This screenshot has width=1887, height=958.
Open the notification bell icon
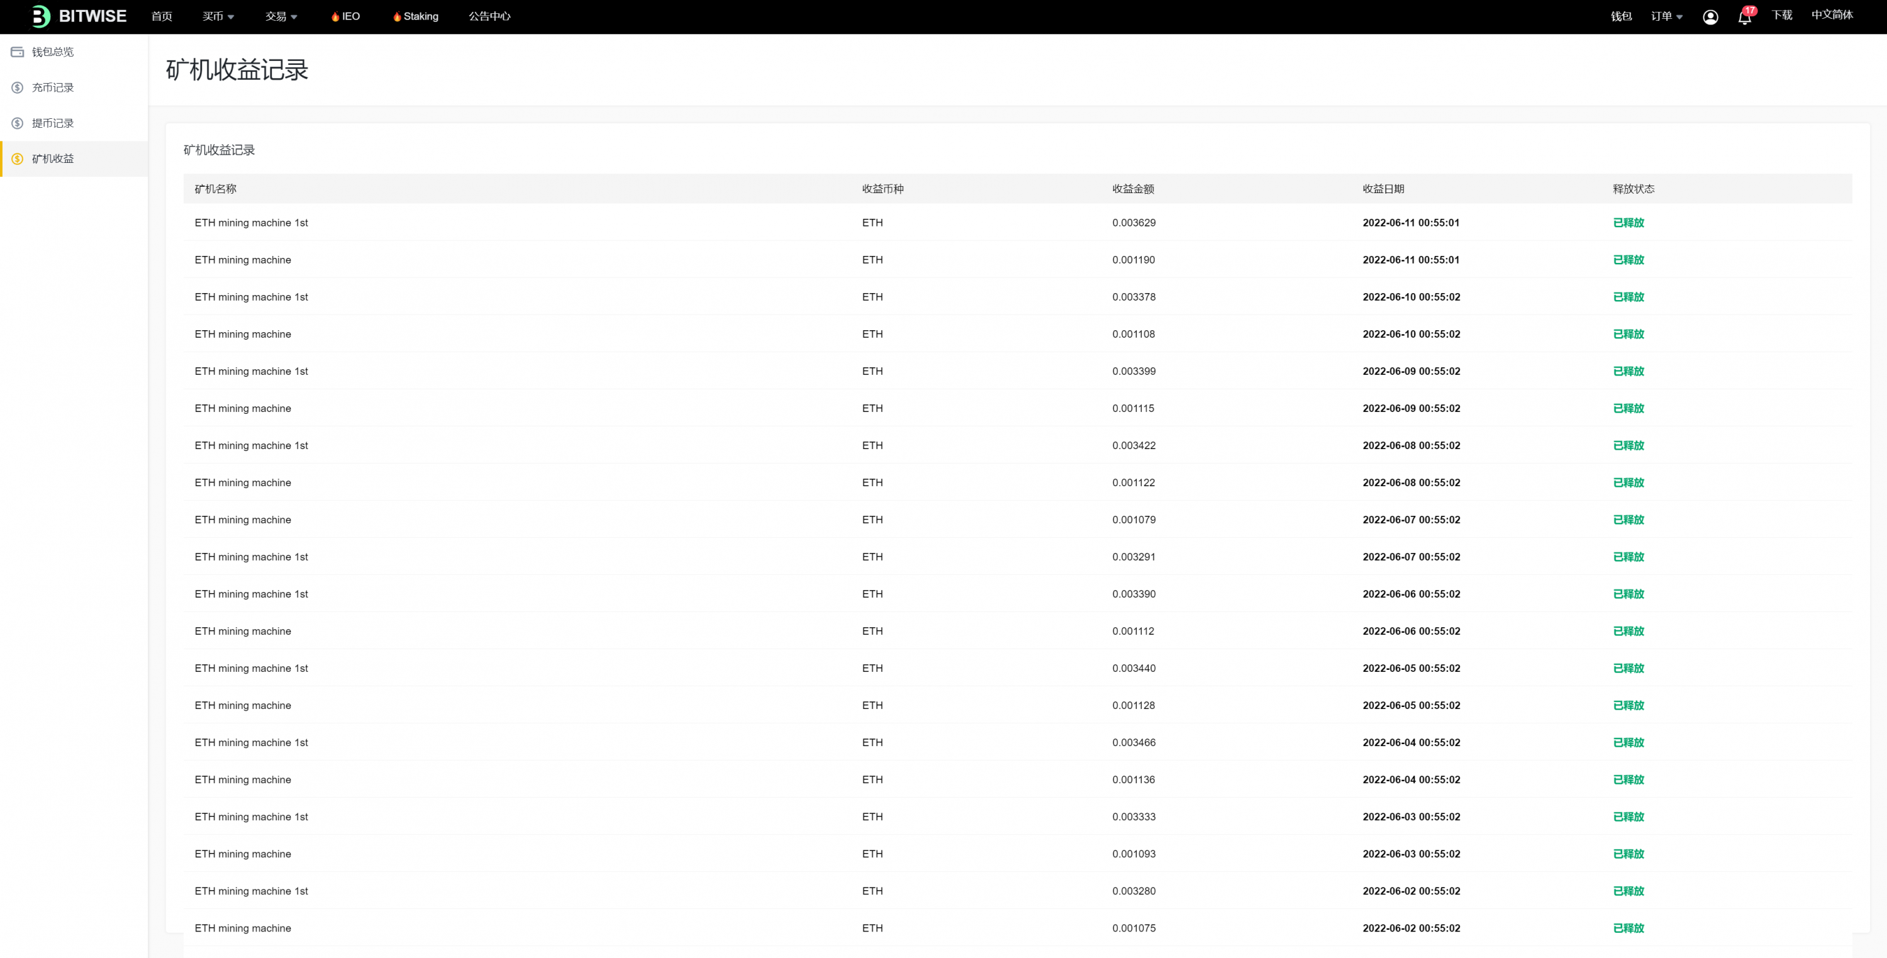tap(1744, 17)
